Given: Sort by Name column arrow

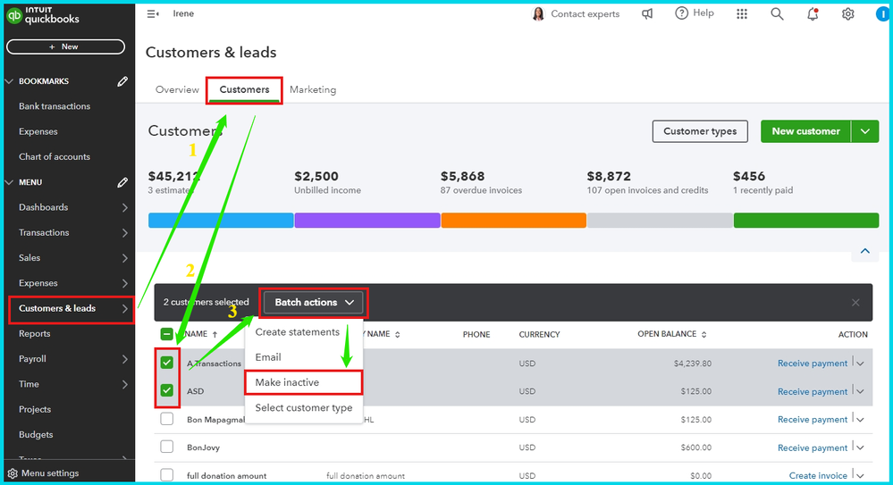Looking at the screenshot, I should coord(215,334).
